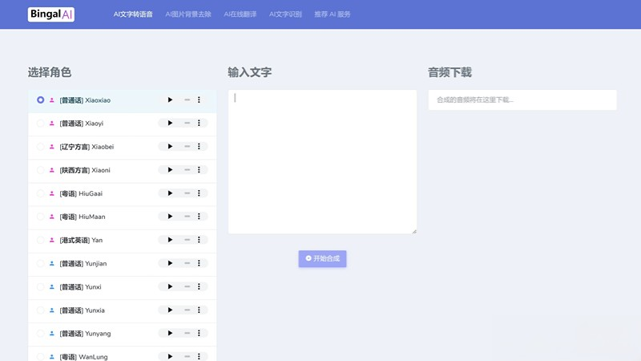Click the Xiaoyi minus control
The image size is (641, 361).
[187, 124]
